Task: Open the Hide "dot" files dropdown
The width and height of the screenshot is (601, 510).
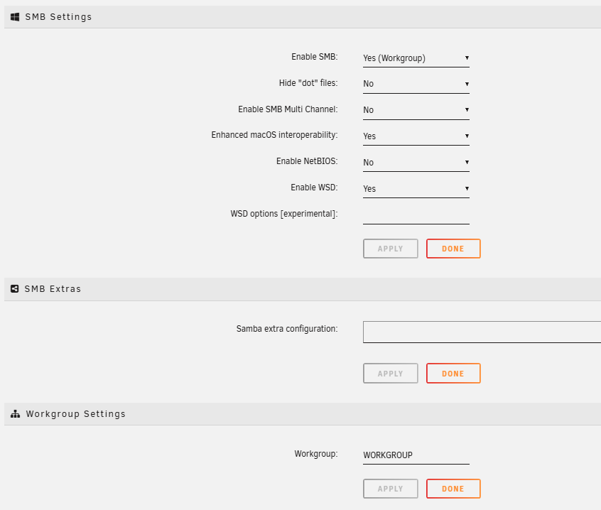Action: tap(416, 84)
